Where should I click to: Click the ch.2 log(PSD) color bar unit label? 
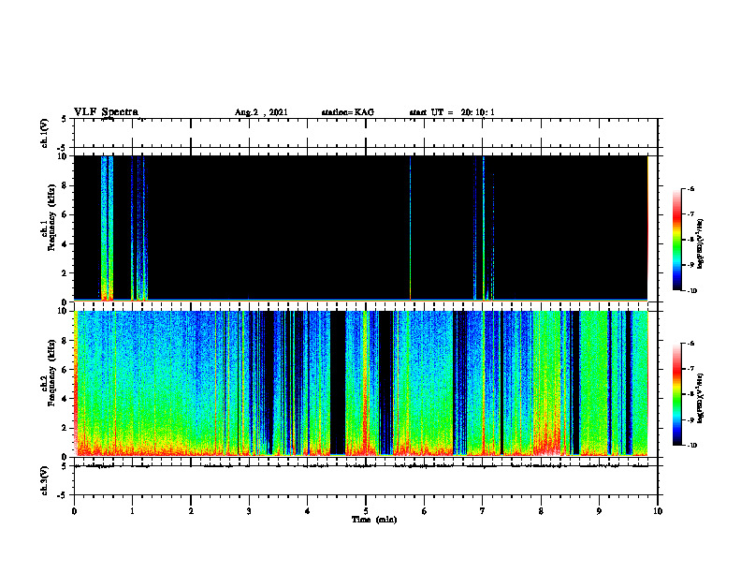tap(701, 398)
